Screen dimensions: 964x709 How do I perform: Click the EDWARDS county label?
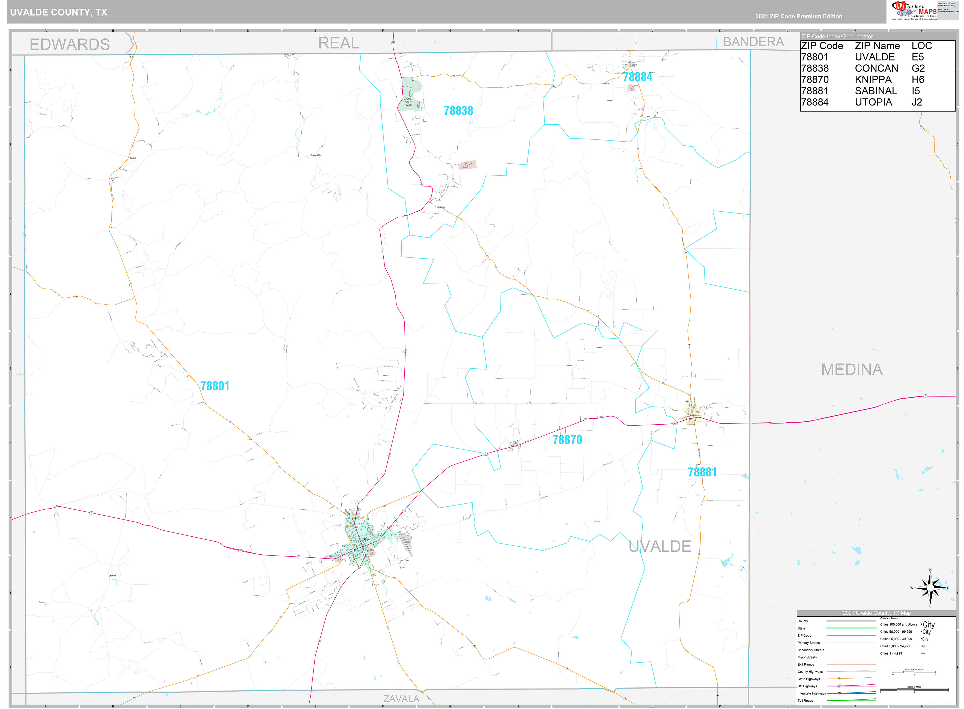click(x=70, y=45)
